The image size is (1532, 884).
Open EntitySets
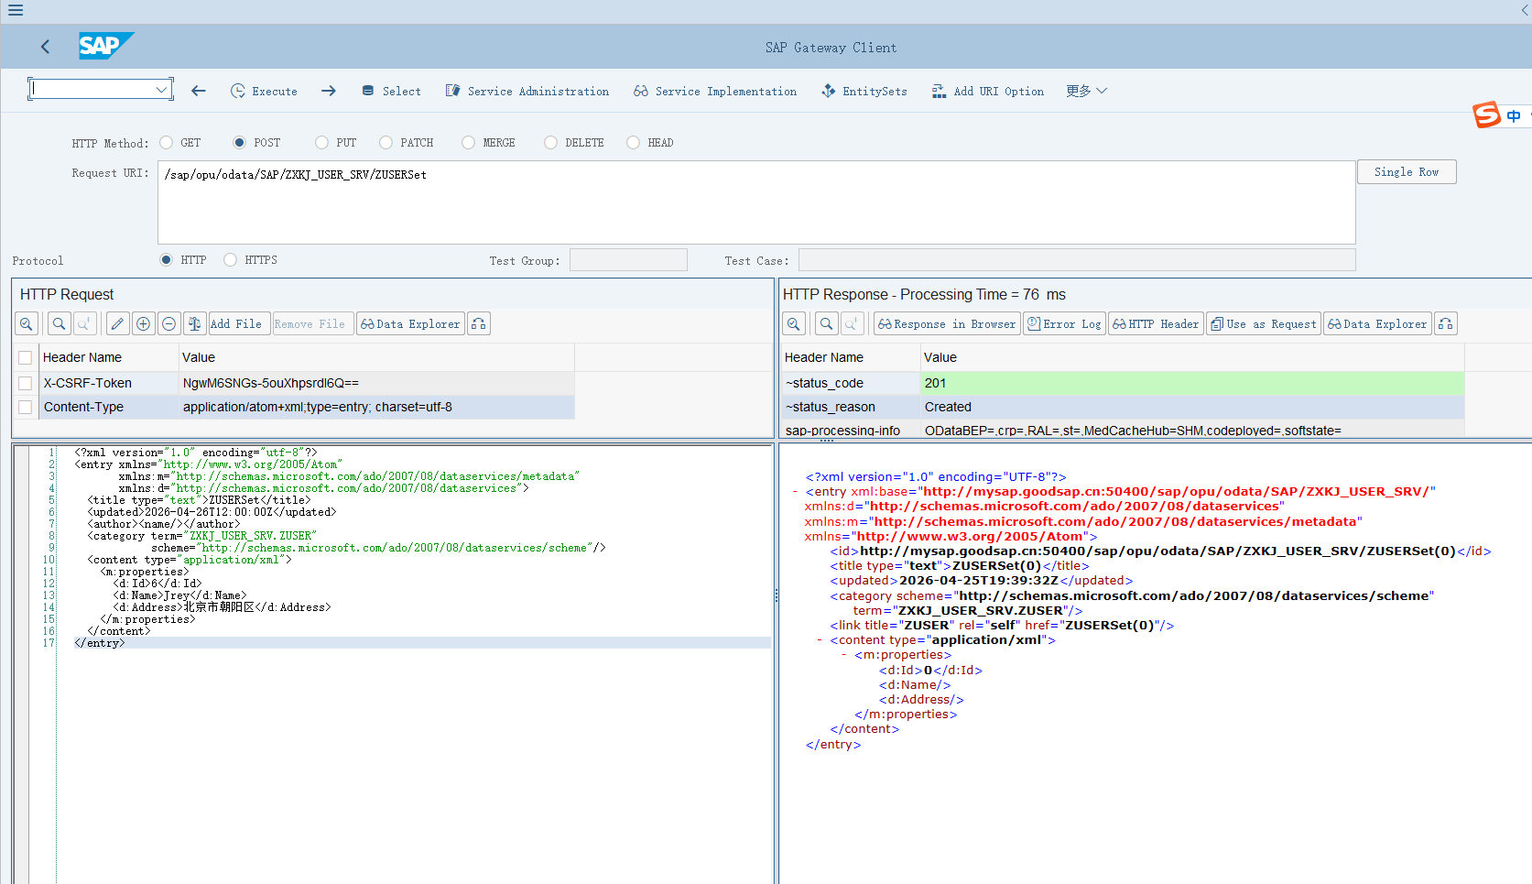pyautogui.click(x=864, y=91)
